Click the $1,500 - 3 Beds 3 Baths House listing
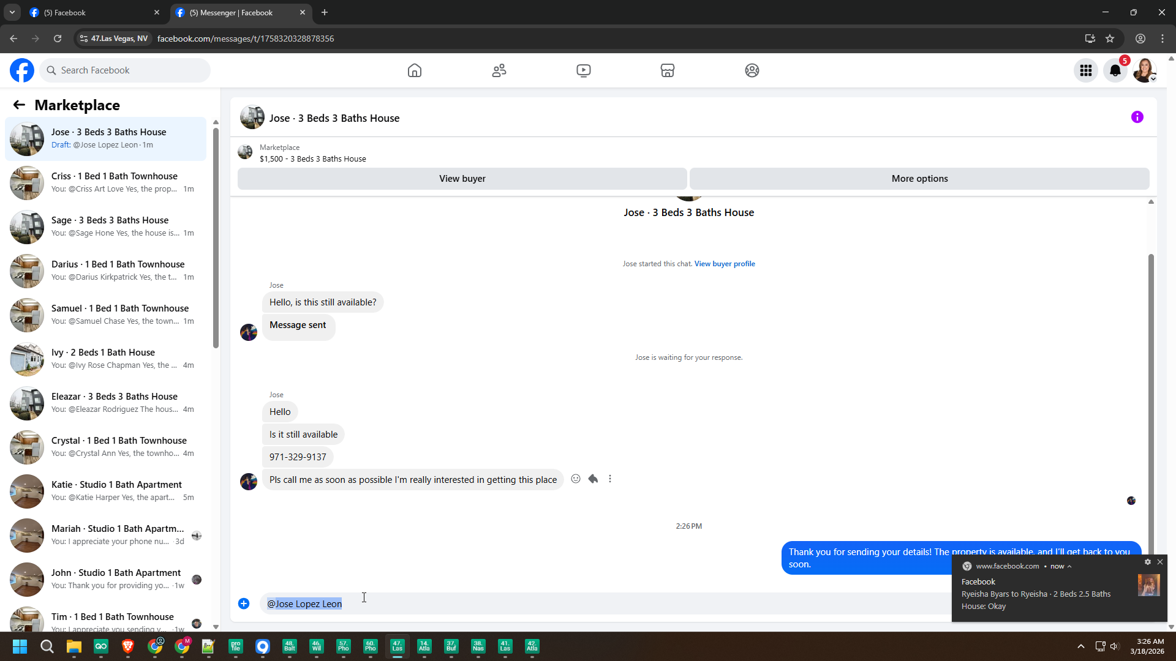Viewport: 1176px width, 661px height. click(312, 159)
